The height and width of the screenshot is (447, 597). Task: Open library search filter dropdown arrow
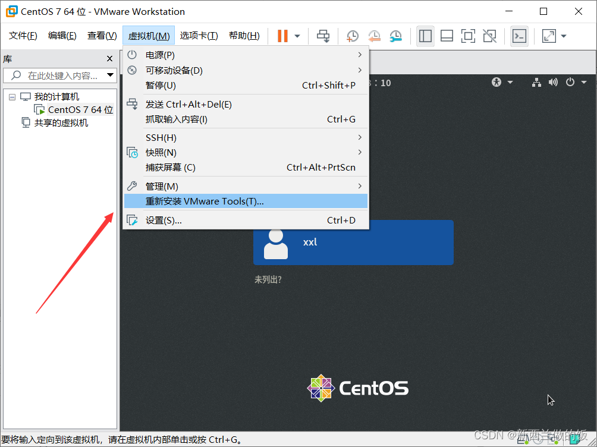coord(110,75)
